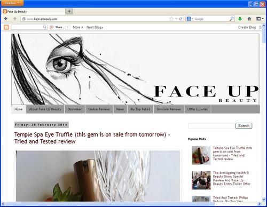Click the site identity globe icon
Viewport: 267px width, 207px height.
[24, 19]
